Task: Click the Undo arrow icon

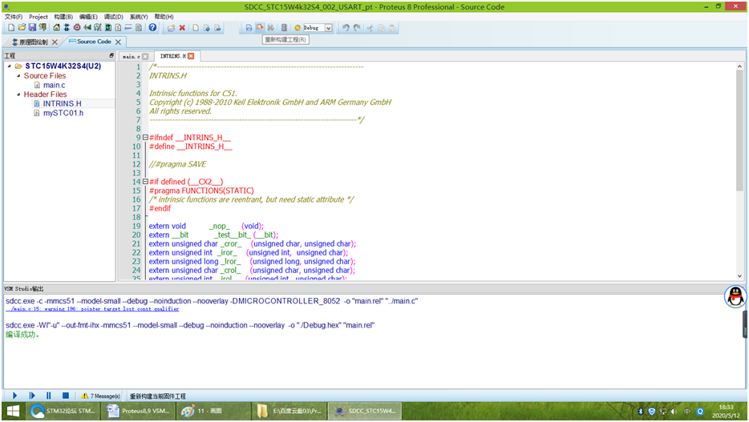Action: click(x=346, y=28)
